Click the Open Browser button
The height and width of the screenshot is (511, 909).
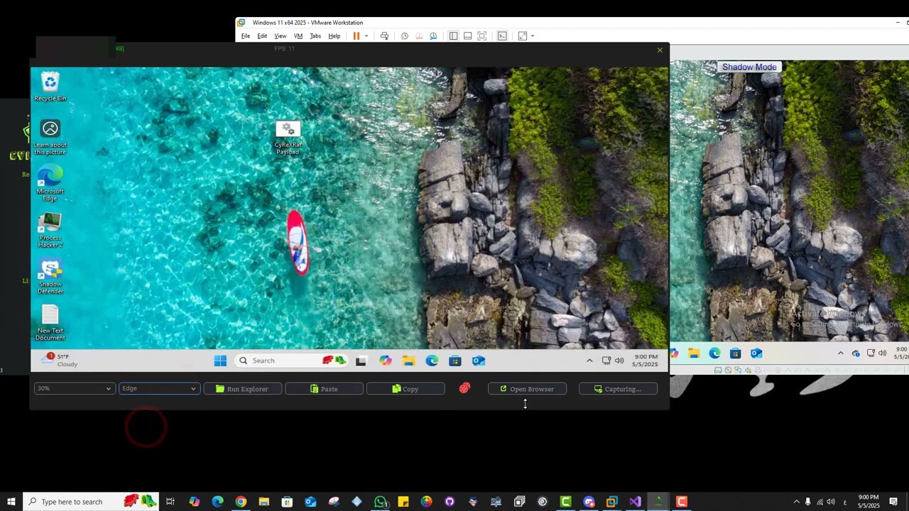coord(527,389)
